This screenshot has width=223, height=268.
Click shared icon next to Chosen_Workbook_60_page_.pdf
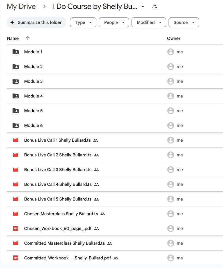pos(96,228)
